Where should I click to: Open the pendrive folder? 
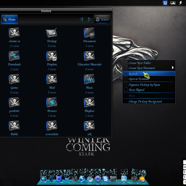14,102
